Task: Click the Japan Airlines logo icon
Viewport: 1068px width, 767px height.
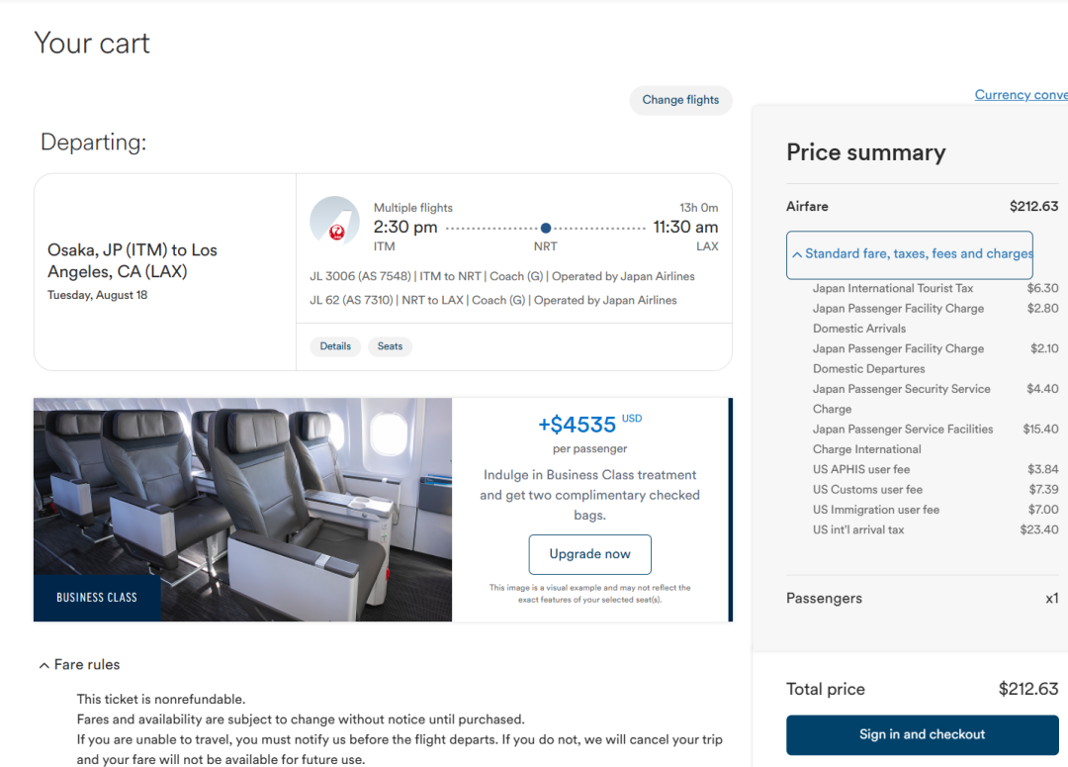Action: click(x=335, y=222)
